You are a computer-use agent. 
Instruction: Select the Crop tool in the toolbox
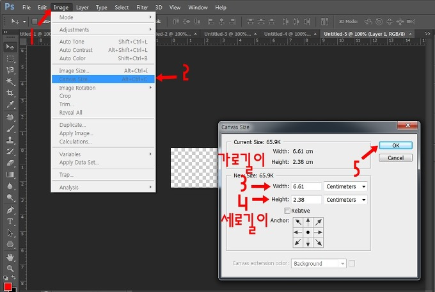(x=10, y=93)
